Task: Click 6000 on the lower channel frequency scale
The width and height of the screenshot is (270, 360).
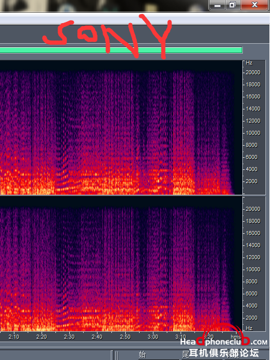Action: click(x=252, y=294)
